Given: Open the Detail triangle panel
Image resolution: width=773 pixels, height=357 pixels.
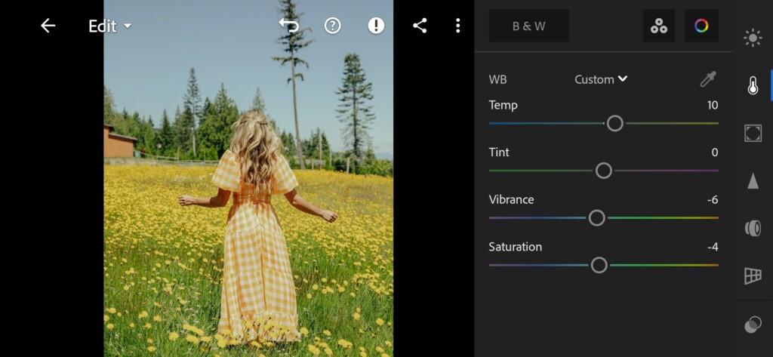Looking at the screenshot, I should (x=753, y=180).
